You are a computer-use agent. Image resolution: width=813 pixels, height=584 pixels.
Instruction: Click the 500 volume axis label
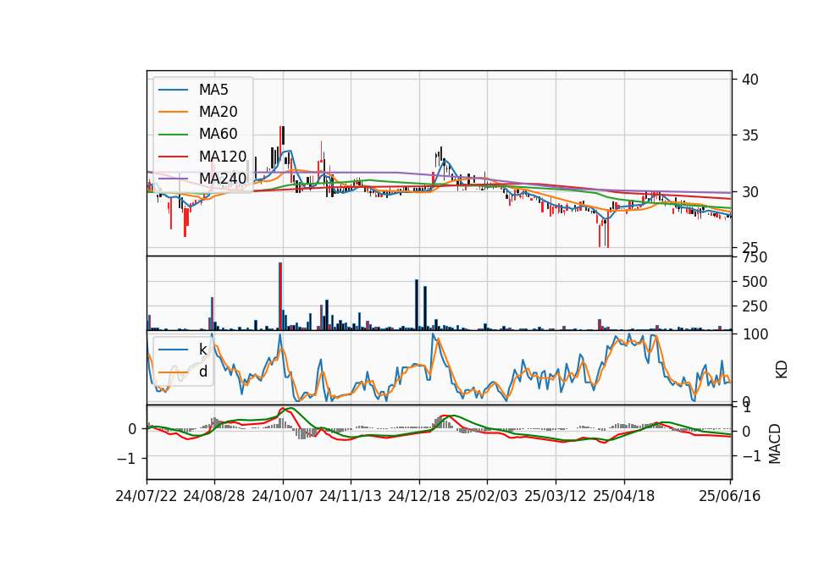(x=755, y=282)
